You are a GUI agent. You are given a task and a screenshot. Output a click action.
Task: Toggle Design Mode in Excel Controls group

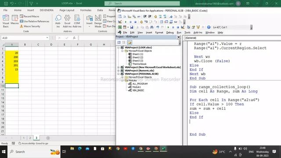pyautogui.click(x=98, y=21)
